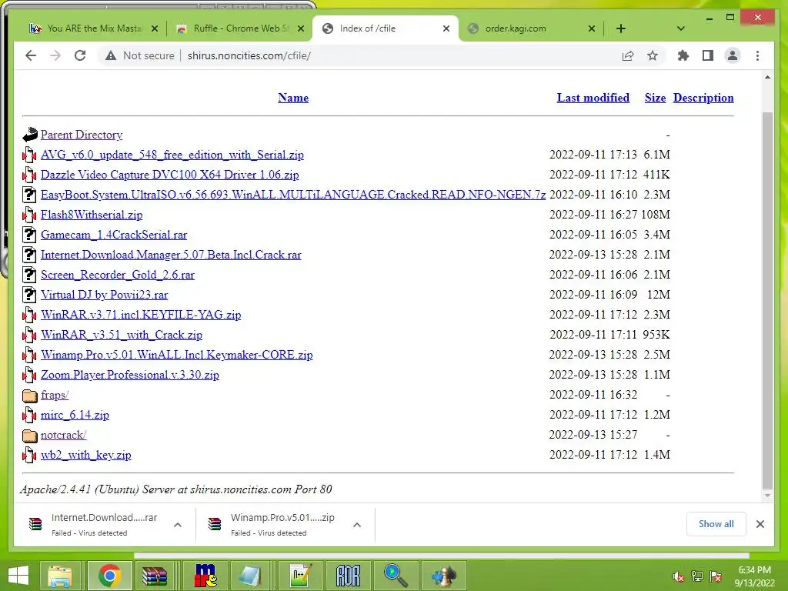Sort listing by Description column
Screen dimensions: 788x591
703,98
